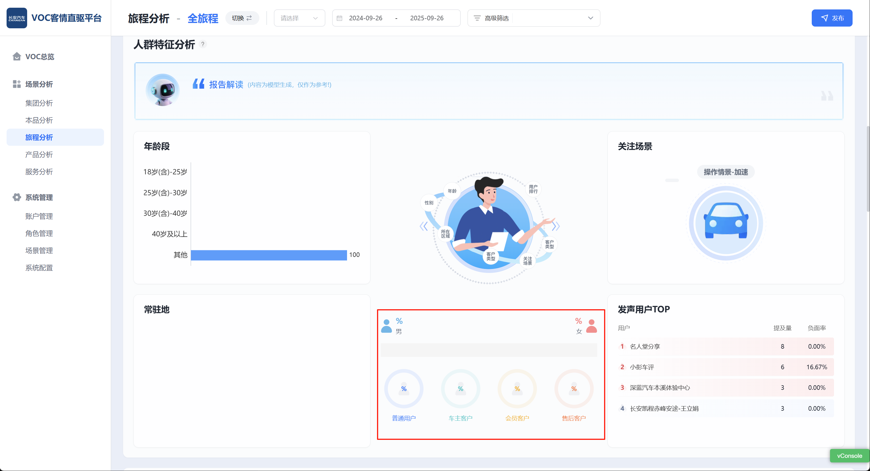Image resolution: width=870 pixels, height=471 pixels.
Task: Click the Changan logo icon
Action: [x=17, y=18]
